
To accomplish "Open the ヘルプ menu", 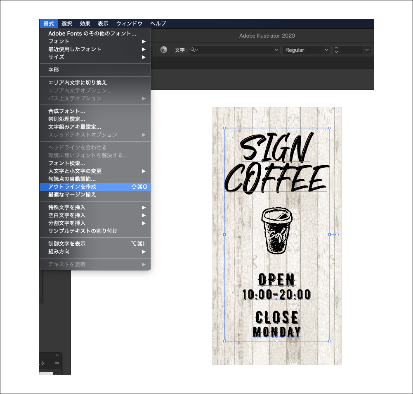I will pyautogui.click(x=158, y=24).
